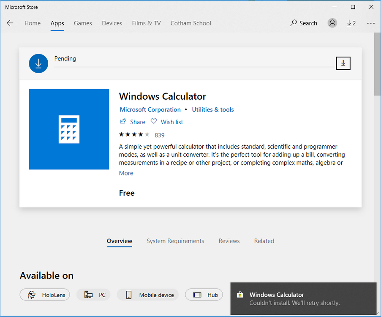This screenshot has height=317, width=381.
Task: Click the Share arrow icon
Action: click(x=123, y=121)
